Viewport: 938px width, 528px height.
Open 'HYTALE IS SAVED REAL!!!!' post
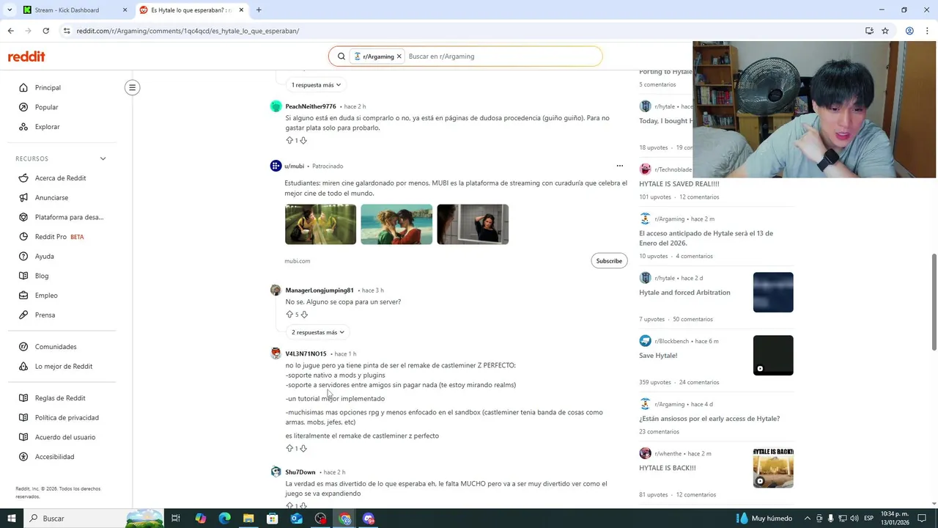click(x=679, y=184)
